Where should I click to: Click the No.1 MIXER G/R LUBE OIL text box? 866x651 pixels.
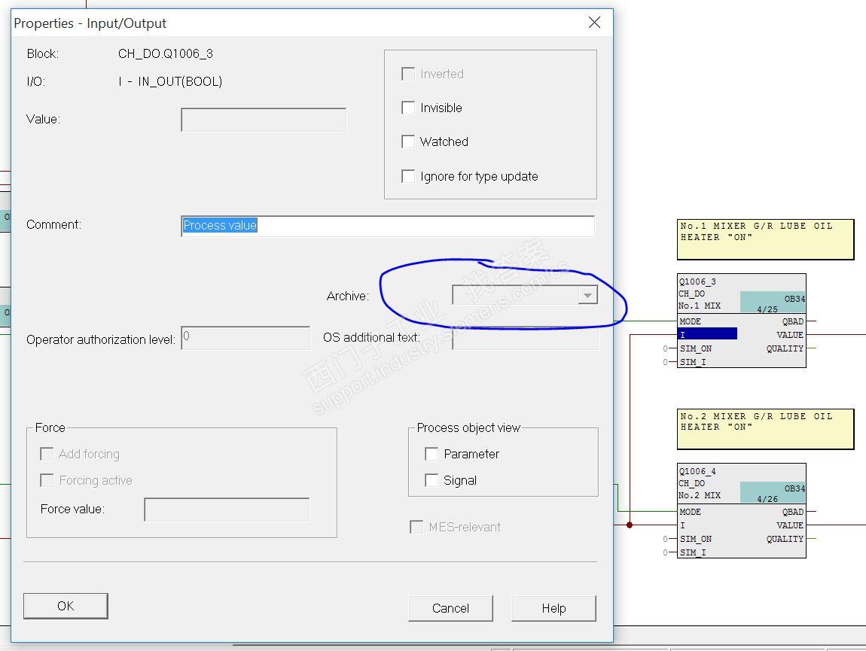(766, 239)
